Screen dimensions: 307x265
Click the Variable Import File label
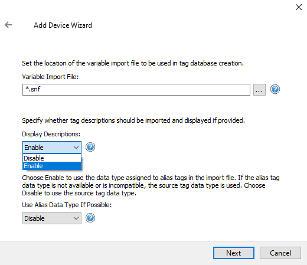tap(50, 77)
